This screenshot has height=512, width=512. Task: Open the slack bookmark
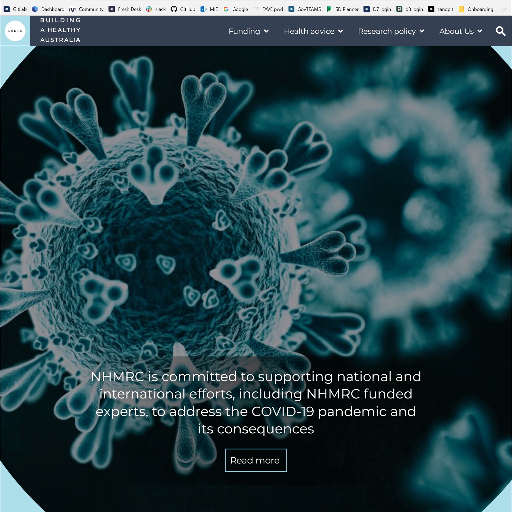point(156,9)
